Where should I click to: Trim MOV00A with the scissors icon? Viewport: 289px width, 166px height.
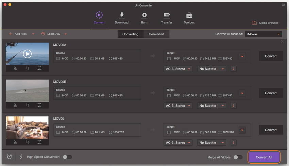pyautogui.click(x=15, y=68)
